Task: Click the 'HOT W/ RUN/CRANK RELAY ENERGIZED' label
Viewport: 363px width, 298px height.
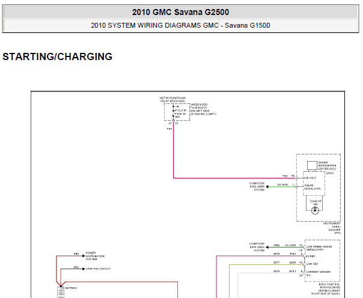Action: tap(172, 100)
